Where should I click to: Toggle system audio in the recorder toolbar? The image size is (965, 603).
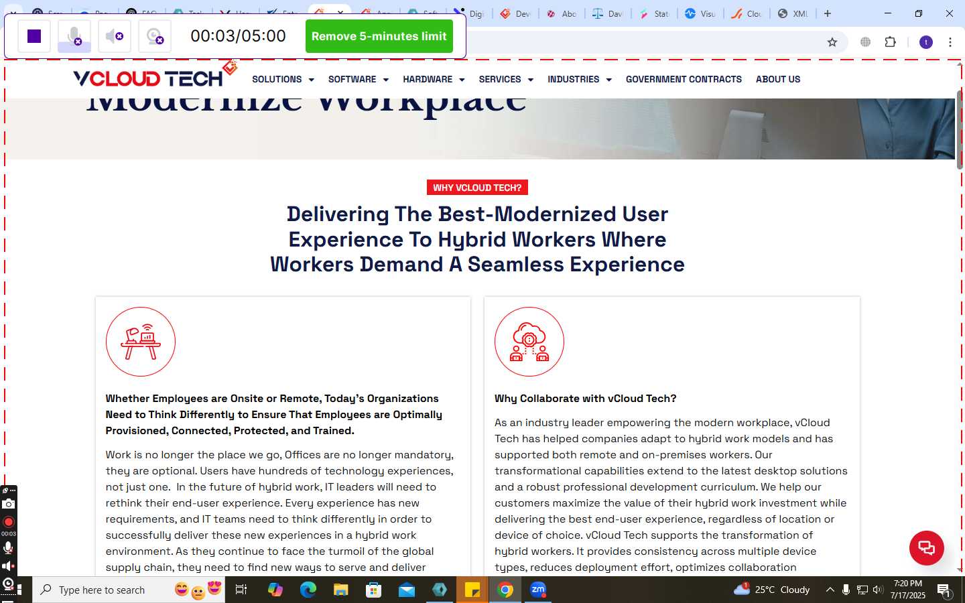click(x=115, y=36)
